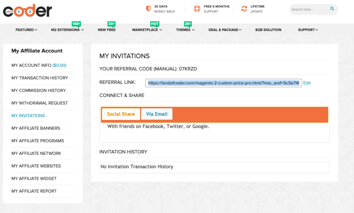Click Edit next to referral link
Image resolution: width=354 pixels, height=213 pixels.
[x=307, y=83]
